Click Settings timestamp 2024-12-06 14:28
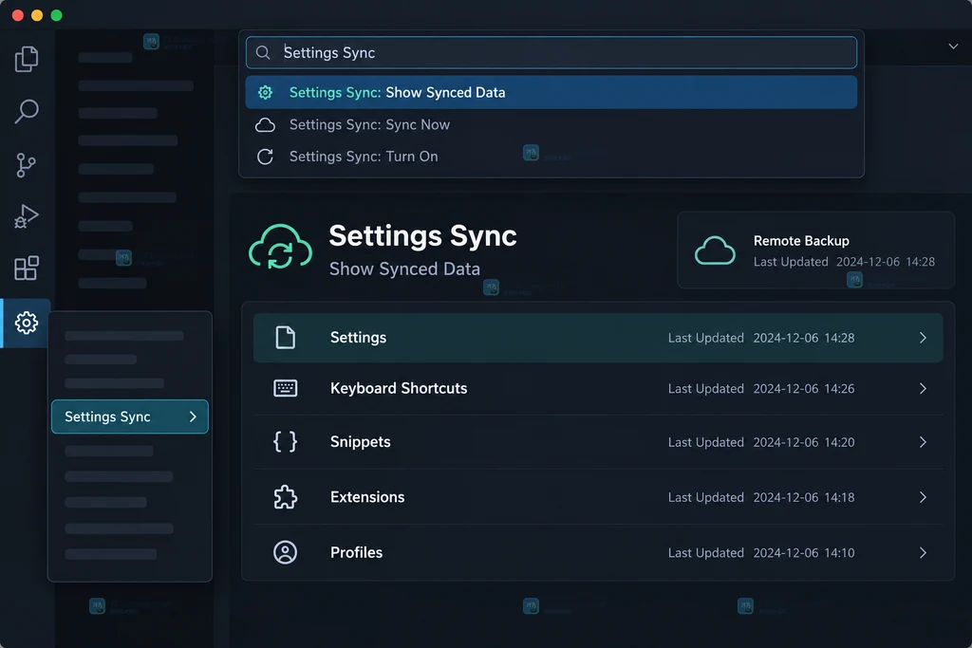This screenshot has width=972, height=648. point(803,338)
